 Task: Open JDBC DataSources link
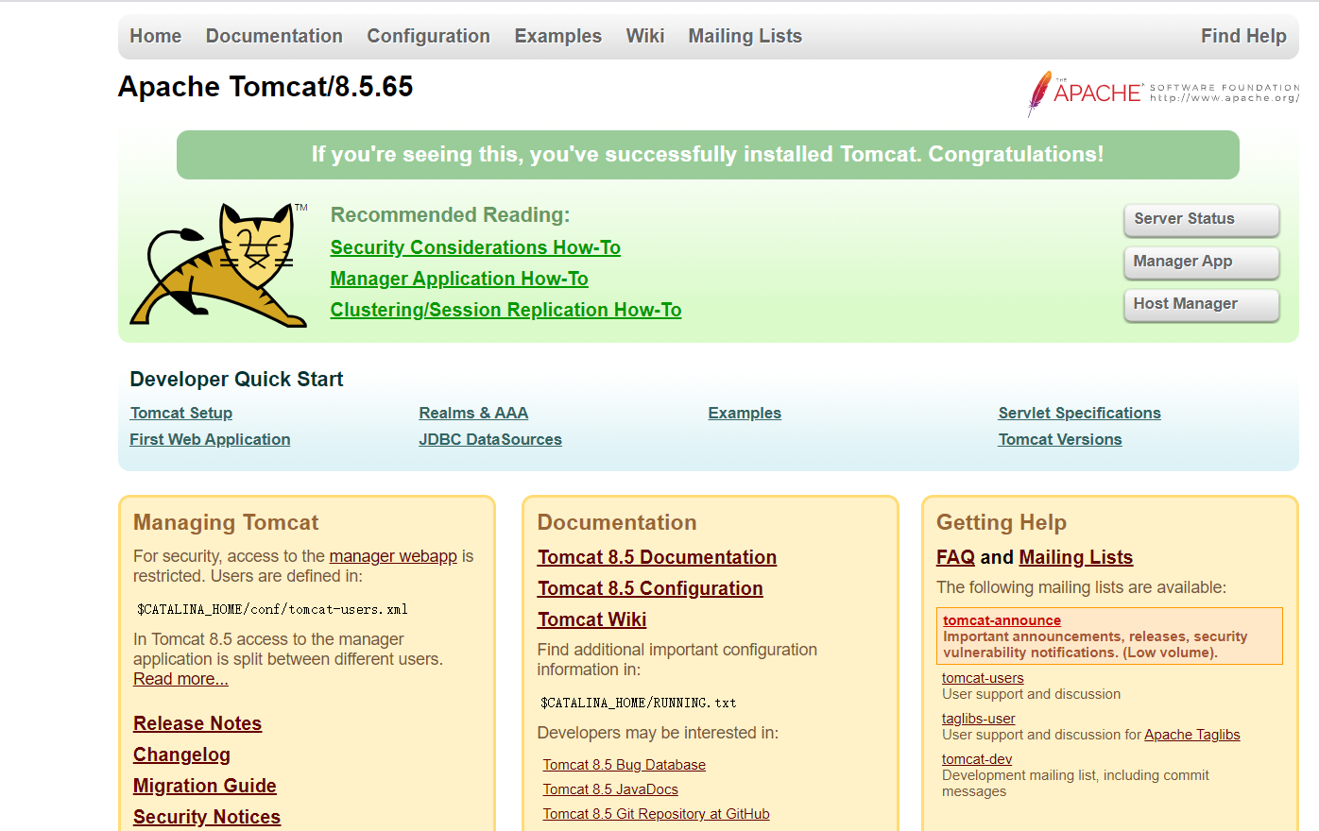(x=490, y=439)
